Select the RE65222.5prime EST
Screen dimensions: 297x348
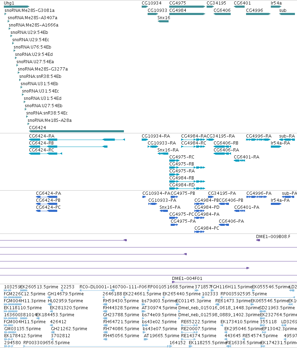tap(190, 325)
